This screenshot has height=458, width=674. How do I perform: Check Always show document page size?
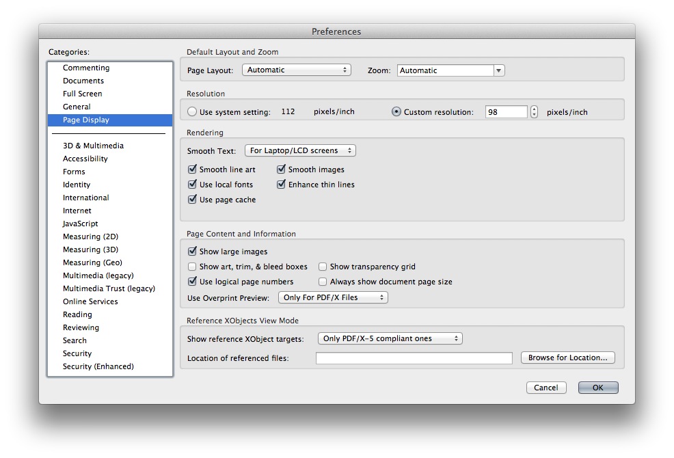point(322,282)
